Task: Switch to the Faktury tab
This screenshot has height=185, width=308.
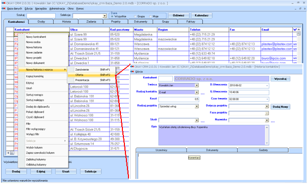Action: pyautogui.click(x=191, y=22)
